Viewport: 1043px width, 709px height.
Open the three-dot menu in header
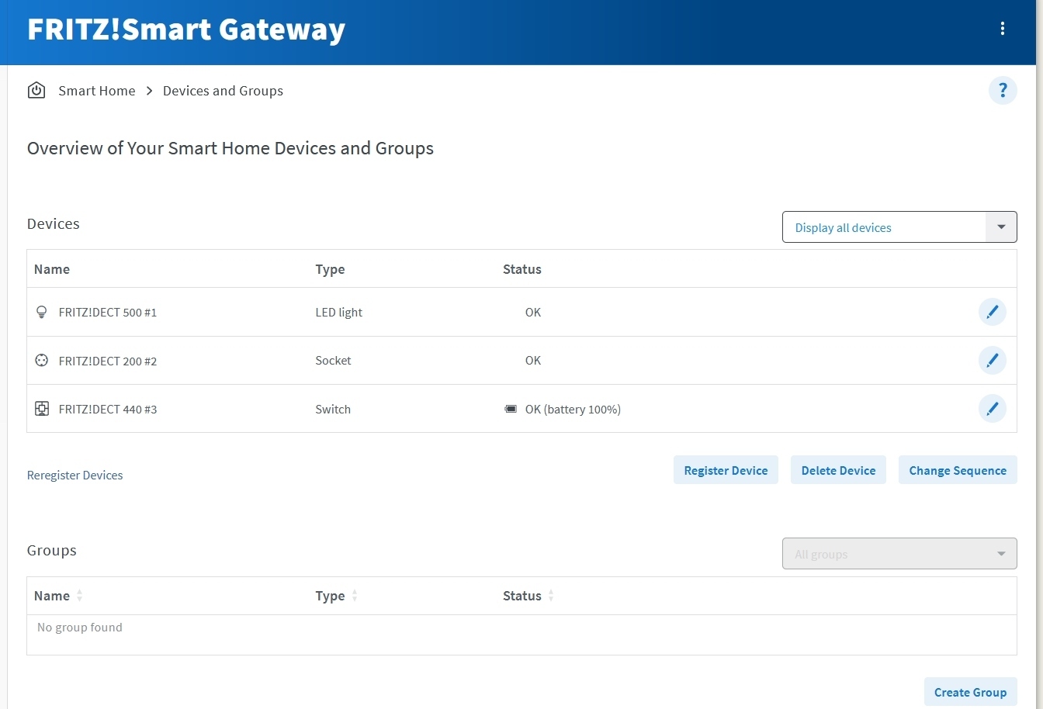[1003, 29]
